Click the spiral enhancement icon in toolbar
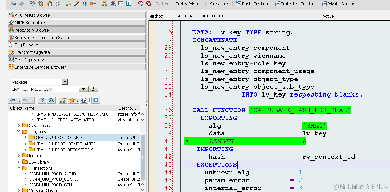 pos(57,4)
